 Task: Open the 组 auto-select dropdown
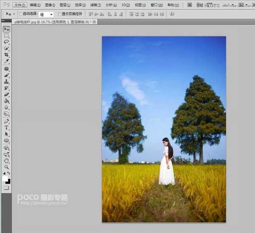pyautogui.click(x=46, y=14)
